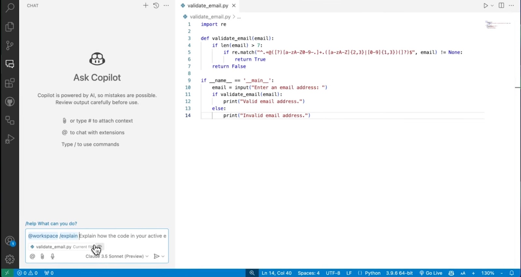
Task: Select Python interpreter 3.9.6 64-bit
Action: pyautogui.click(x=399, y=273)
